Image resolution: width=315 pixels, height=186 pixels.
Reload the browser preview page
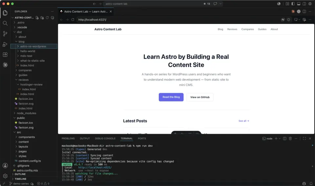tap(73, 19)
